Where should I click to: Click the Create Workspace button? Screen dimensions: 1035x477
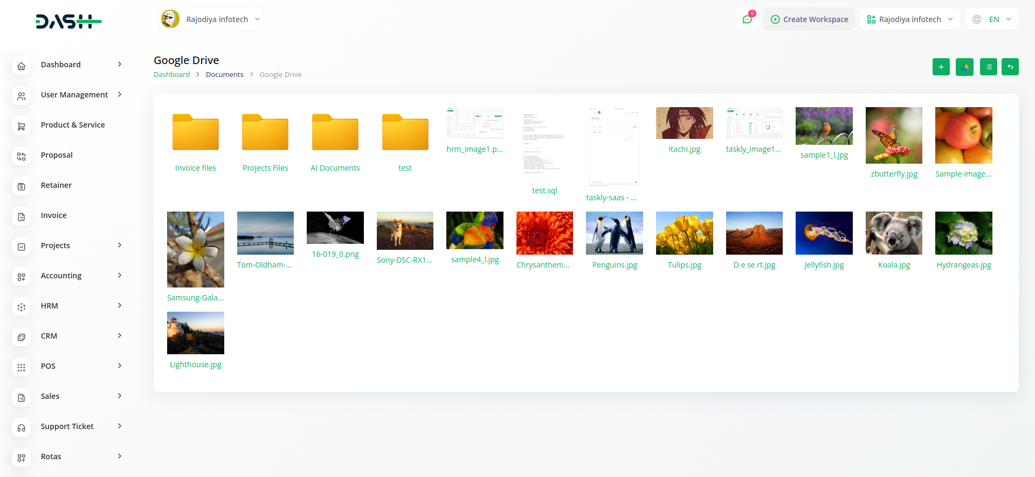[809, 19]
